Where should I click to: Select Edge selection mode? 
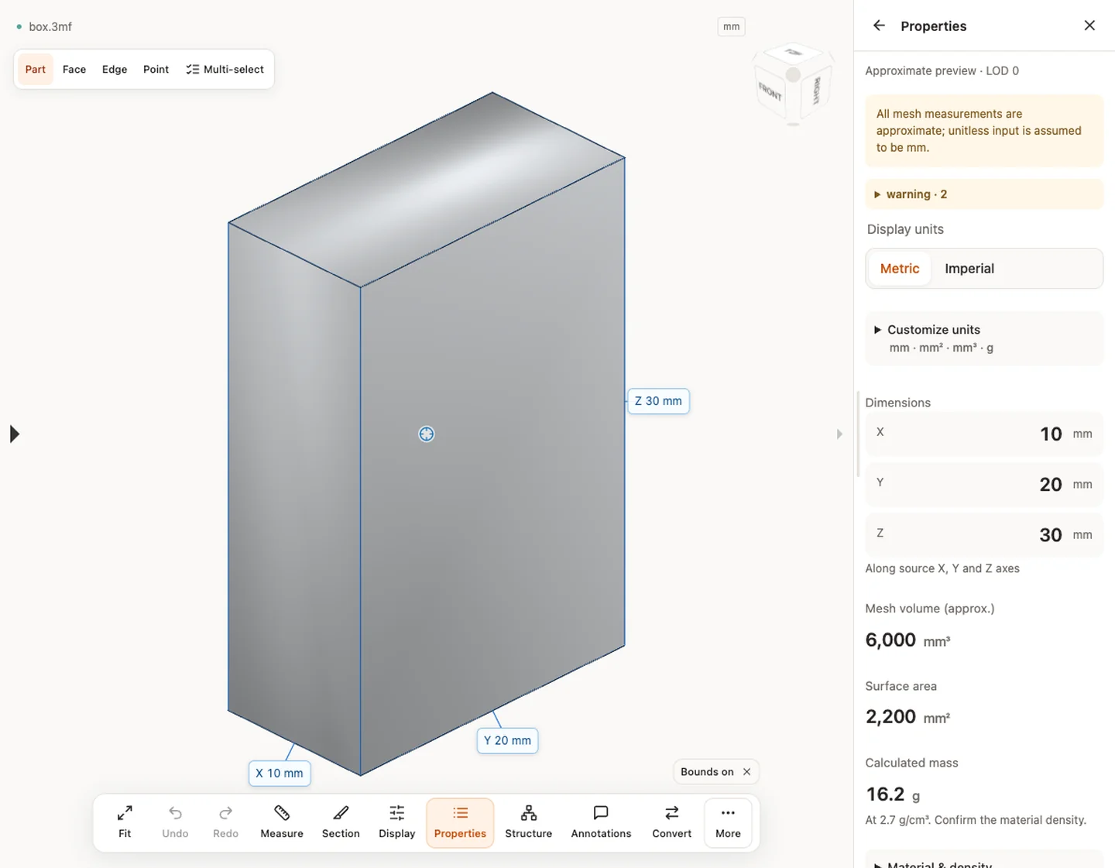click(x=115, y=70)
